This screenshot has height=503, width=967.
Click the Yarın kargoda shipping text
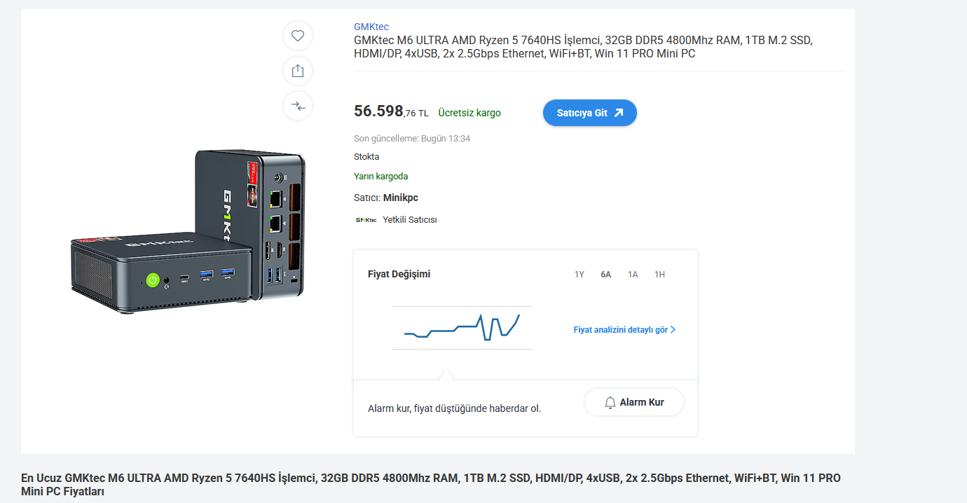pyautogui.click(x=381, y=177)
